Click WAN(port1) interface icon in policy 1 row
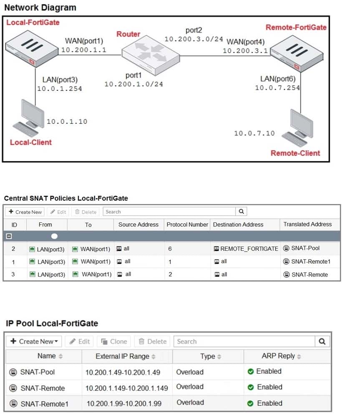Screen dimensions: 342x414 [75, 262]
